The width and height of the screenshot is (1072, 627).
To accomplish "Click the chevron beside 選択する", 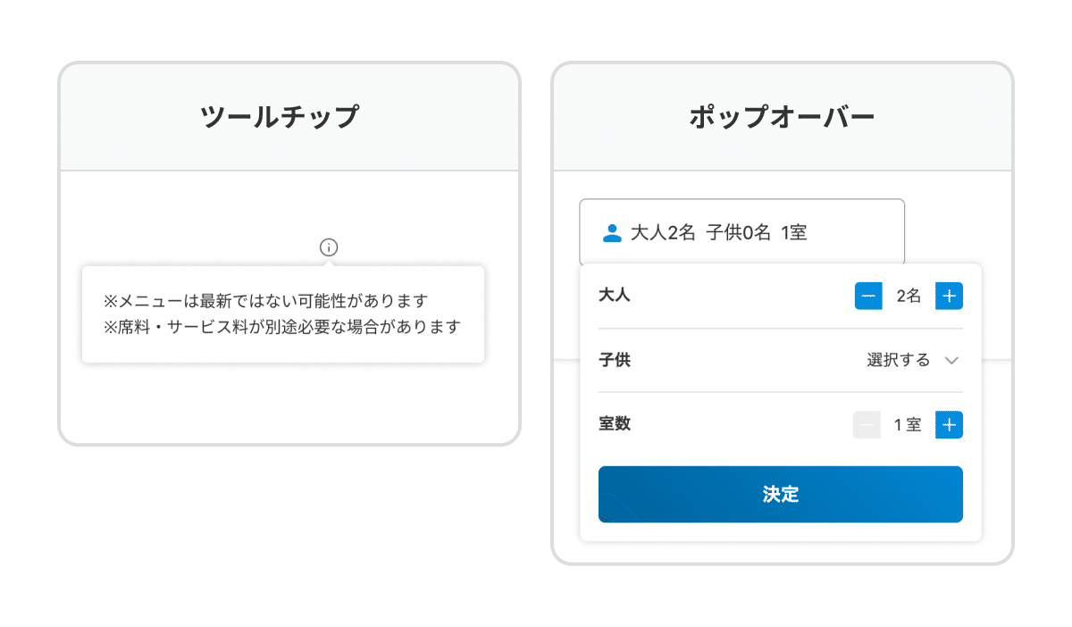I will pos(951,360).
